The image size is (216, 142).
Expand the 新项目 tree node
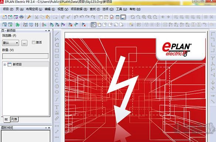click(x=5, y=65)
